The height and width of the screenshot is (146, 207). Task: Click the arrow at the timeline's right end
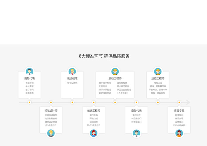tap(187, 102)
